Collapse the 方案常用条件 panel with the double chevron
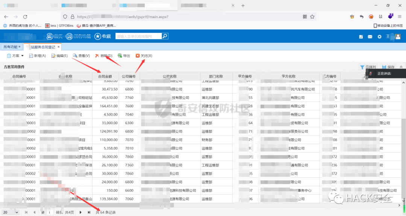 tap(401, 67)
